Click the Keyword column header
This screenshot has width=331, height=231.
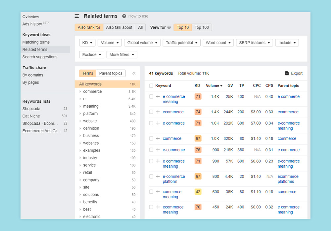(163, 86)
